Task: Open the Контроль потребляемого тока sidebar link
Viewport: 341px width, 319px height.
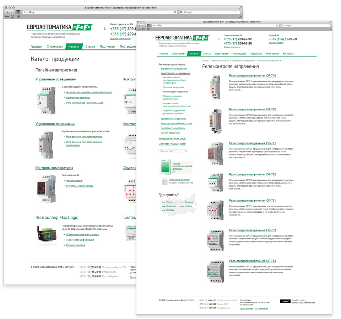Action: (177, 123)
